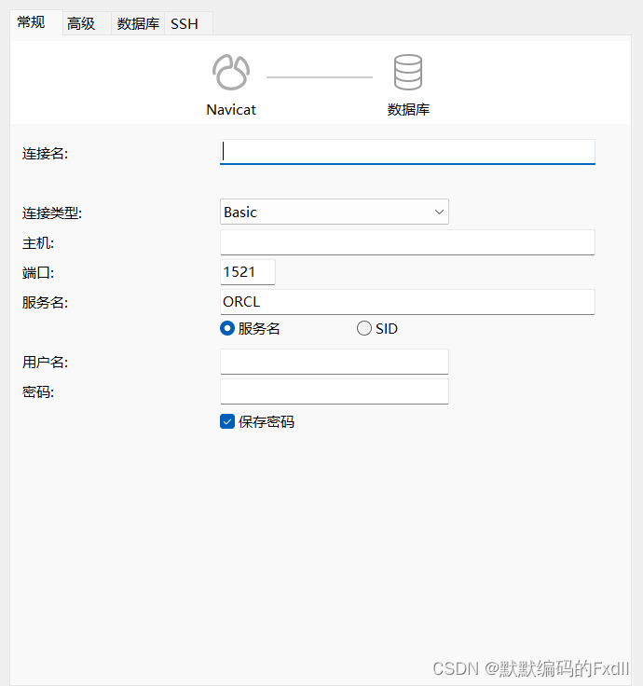Viewport: 643px width, 686px height.
Task: Click the 数据库 cylinder icon
Action: coord(407,72)
